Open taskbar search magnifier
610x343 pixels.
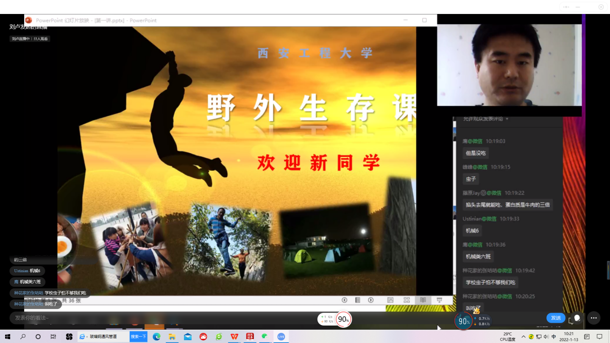coord(23,337)
